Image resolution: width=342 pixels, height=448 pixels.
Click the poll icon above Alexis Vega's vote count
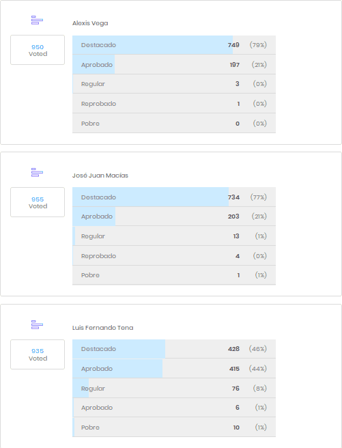37,20
